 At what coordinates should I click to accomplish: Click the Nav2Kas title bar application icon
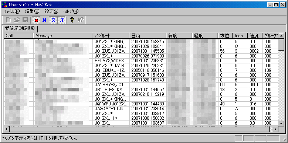(x=5, y=4)
